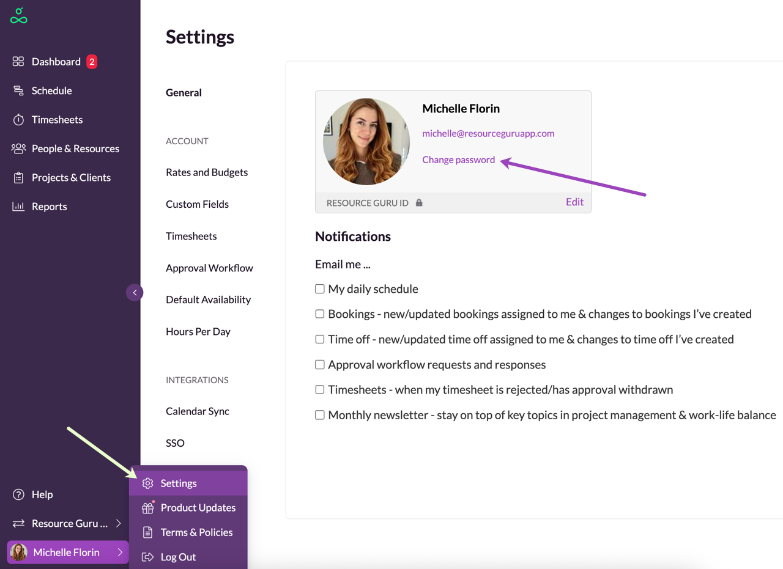Screen dimensions: 783x569
Task: Click the Product Updates gift icon
Action: pos(147,508)
